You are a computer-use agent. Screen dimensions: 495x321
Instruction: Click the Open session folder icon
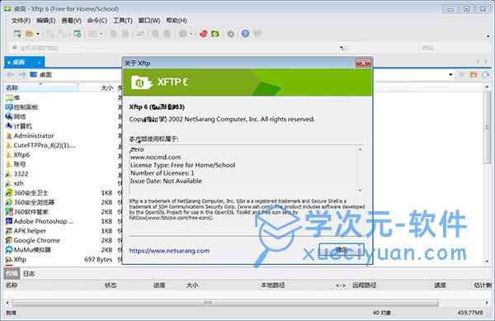pos(30,34)
